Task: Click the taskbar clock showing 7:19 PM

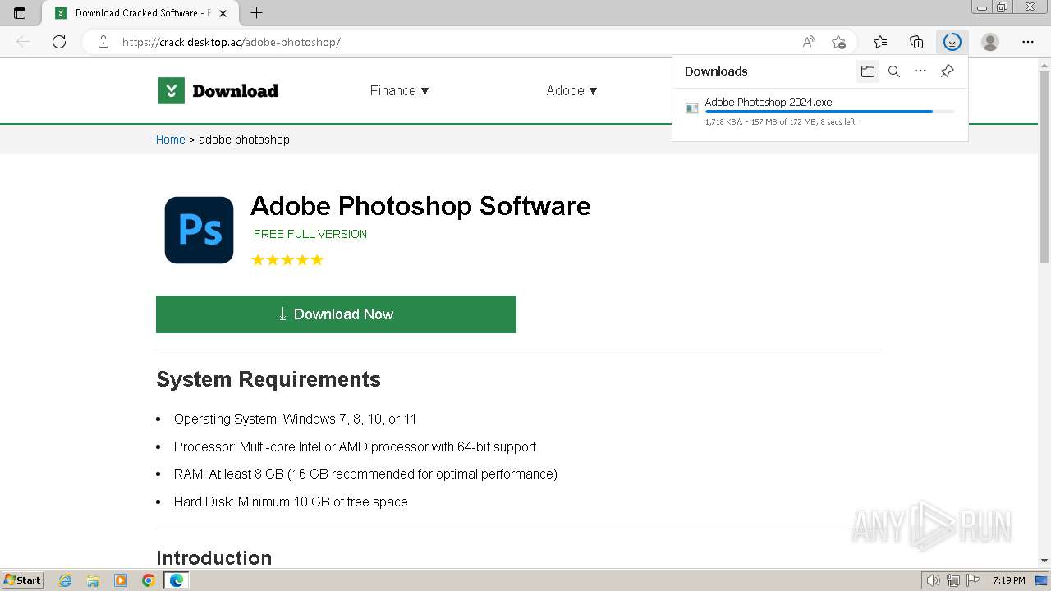Action: (1008, 580)
